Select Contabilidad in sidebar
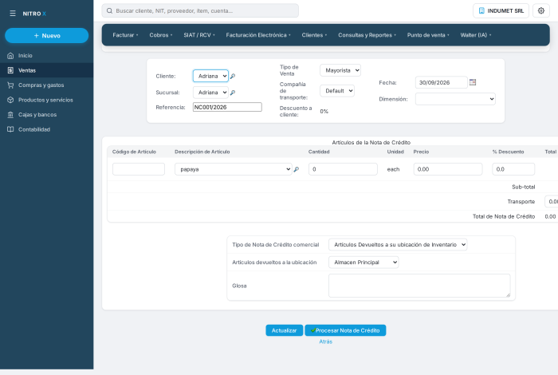 [46, 129]
